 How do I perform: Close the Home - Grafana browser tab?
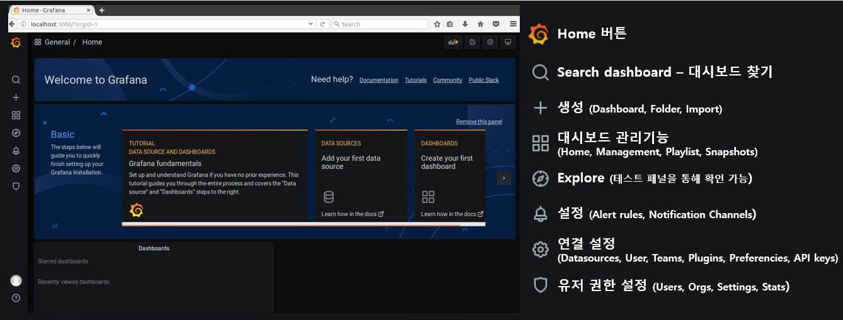tap(89, 10)
